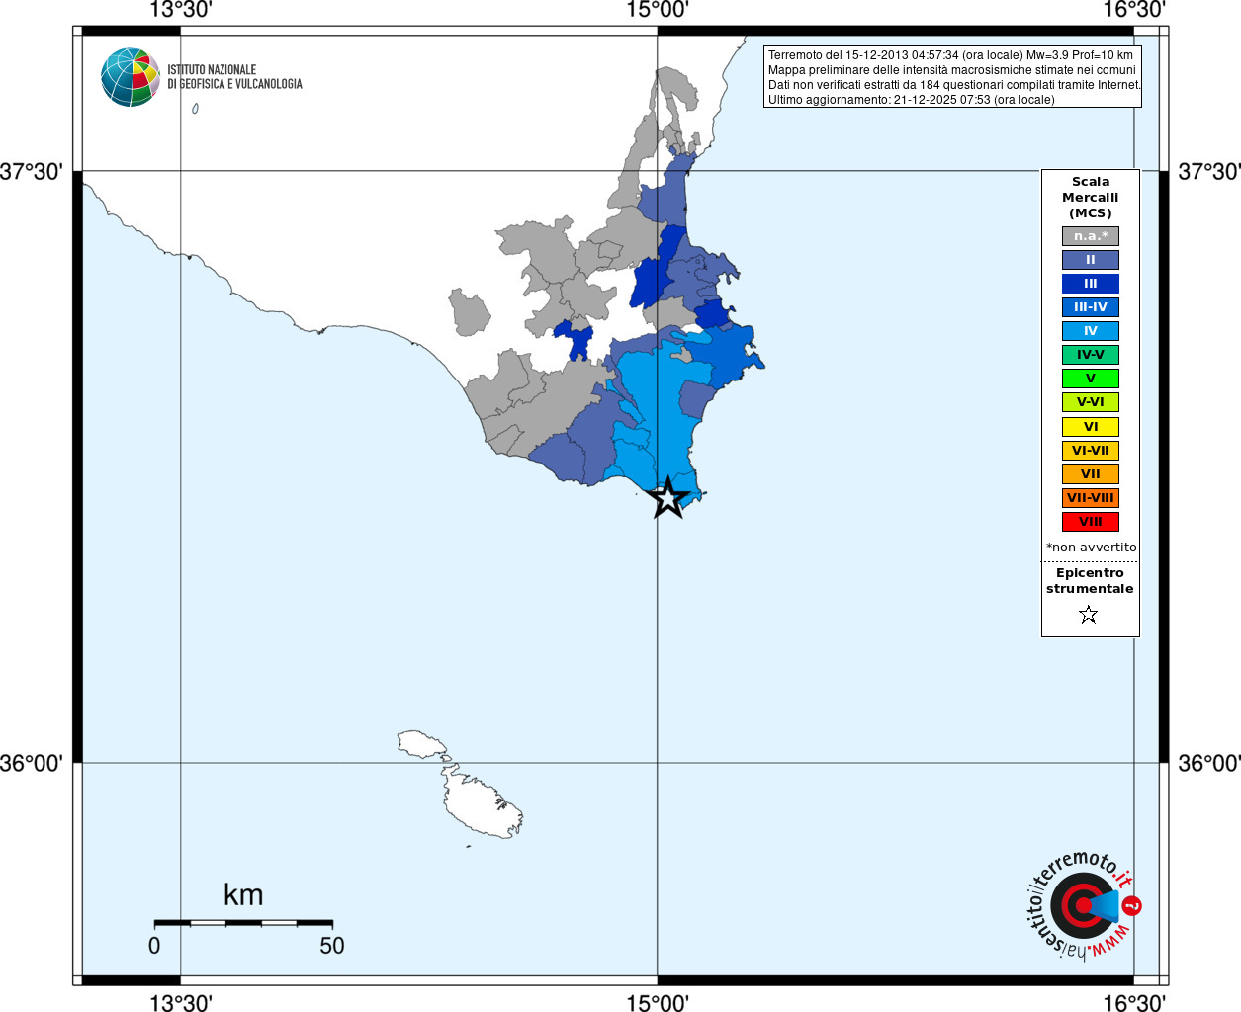The width and height of the screenshot is (1241, 1012).
Task: Click the '50' scale bar value
Action: [332, 946]
